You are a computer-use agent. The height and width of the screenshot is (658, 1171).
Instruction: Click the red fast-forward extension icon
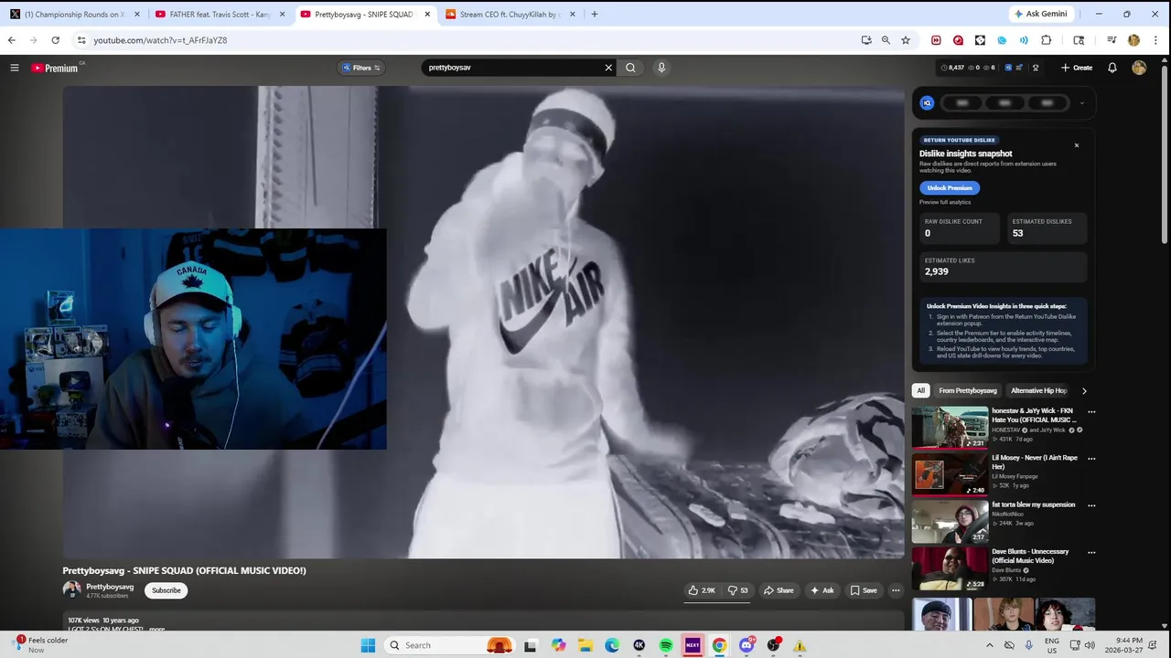(x=936, y=40)
